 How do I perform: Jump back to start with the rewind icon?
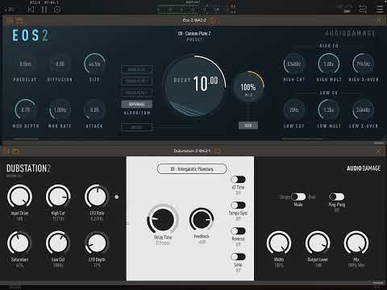(31, 10)
